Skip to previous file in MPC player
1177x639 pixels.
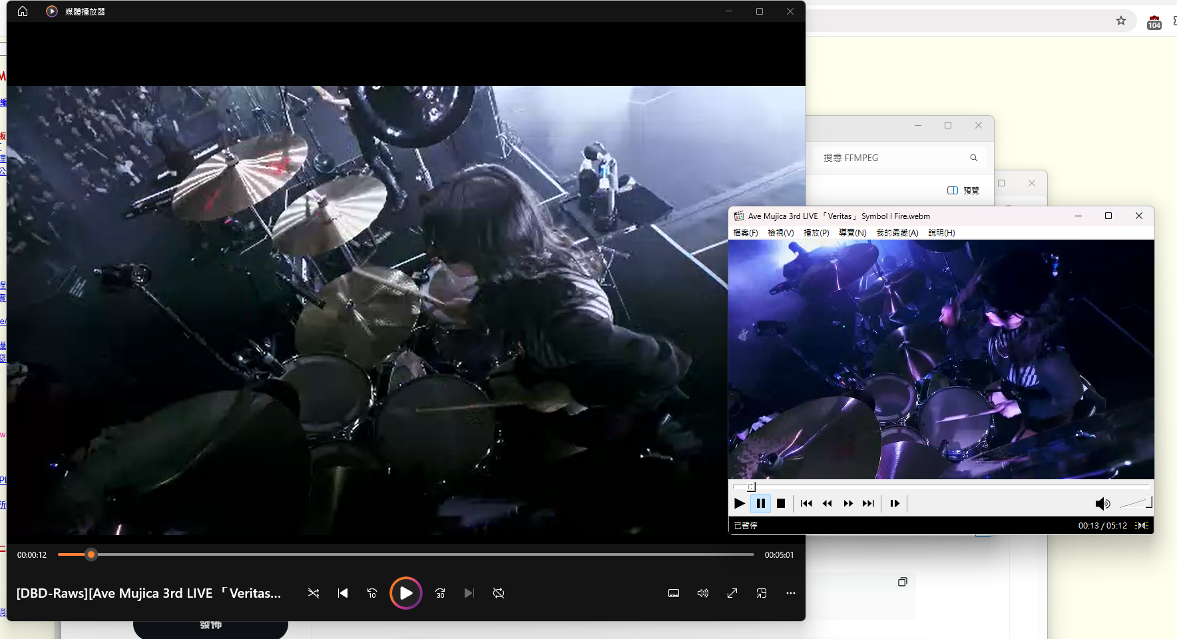pyautogui.click(x=806, y=503)
